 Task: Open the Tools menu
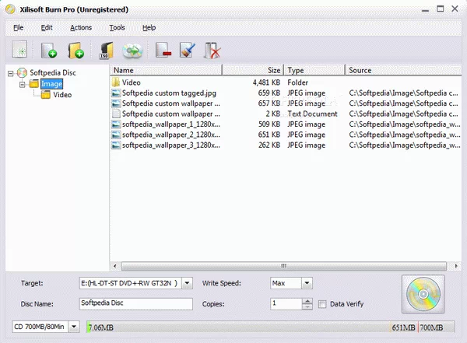(x=117, y=28)
